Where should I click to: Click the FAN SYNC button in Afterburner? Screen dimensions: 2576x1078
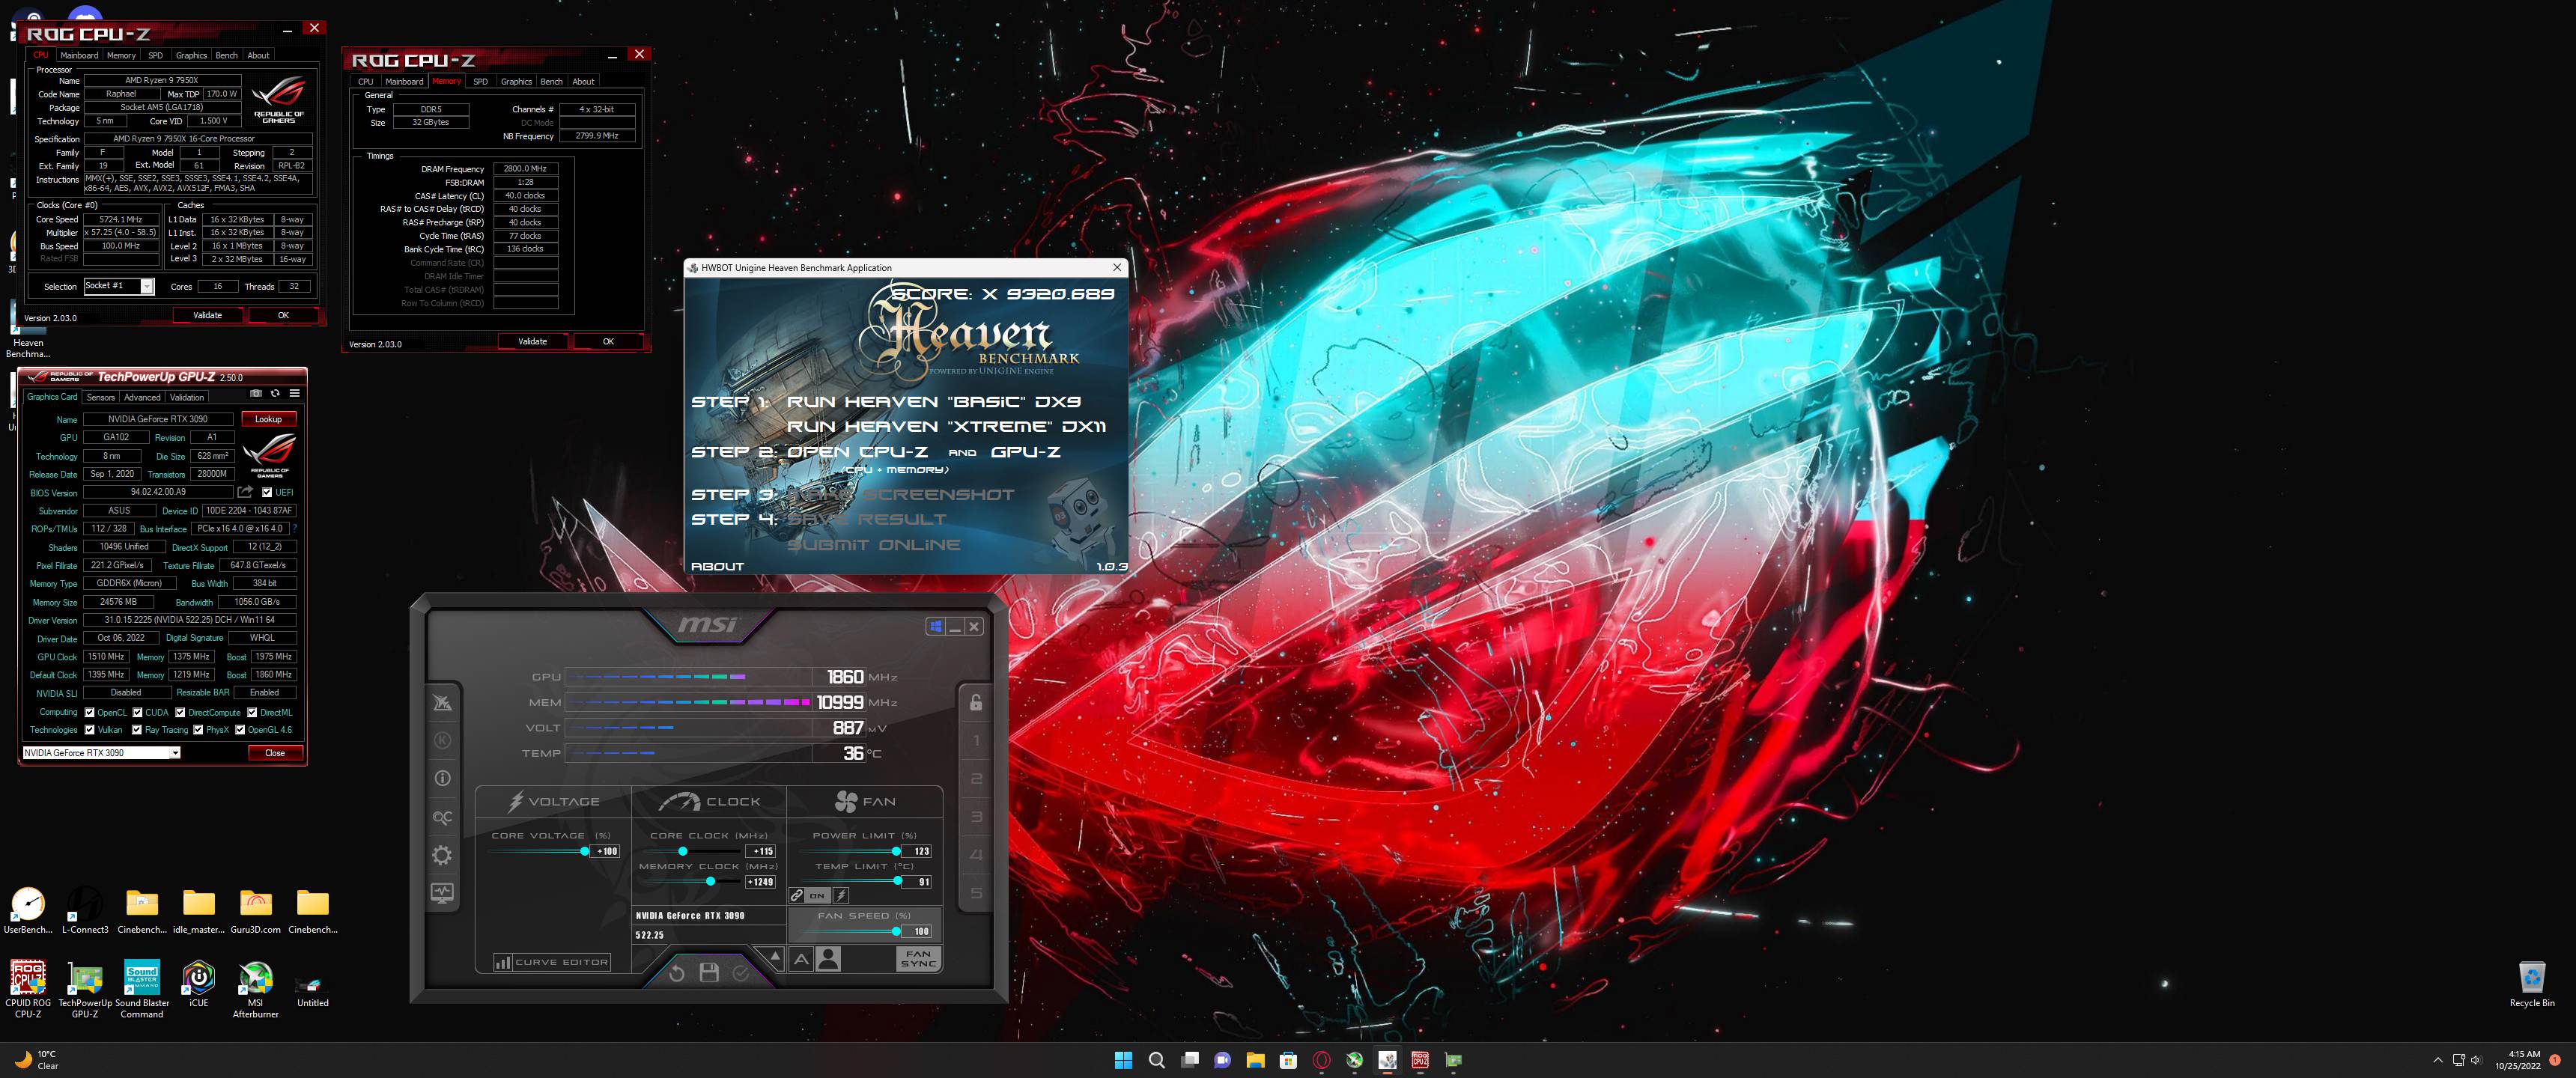click(x=918, y=959)
